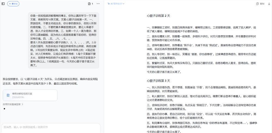Screen dimensions: 272x133
Task: Click the document icon in the file card
Action: [8, 95]
